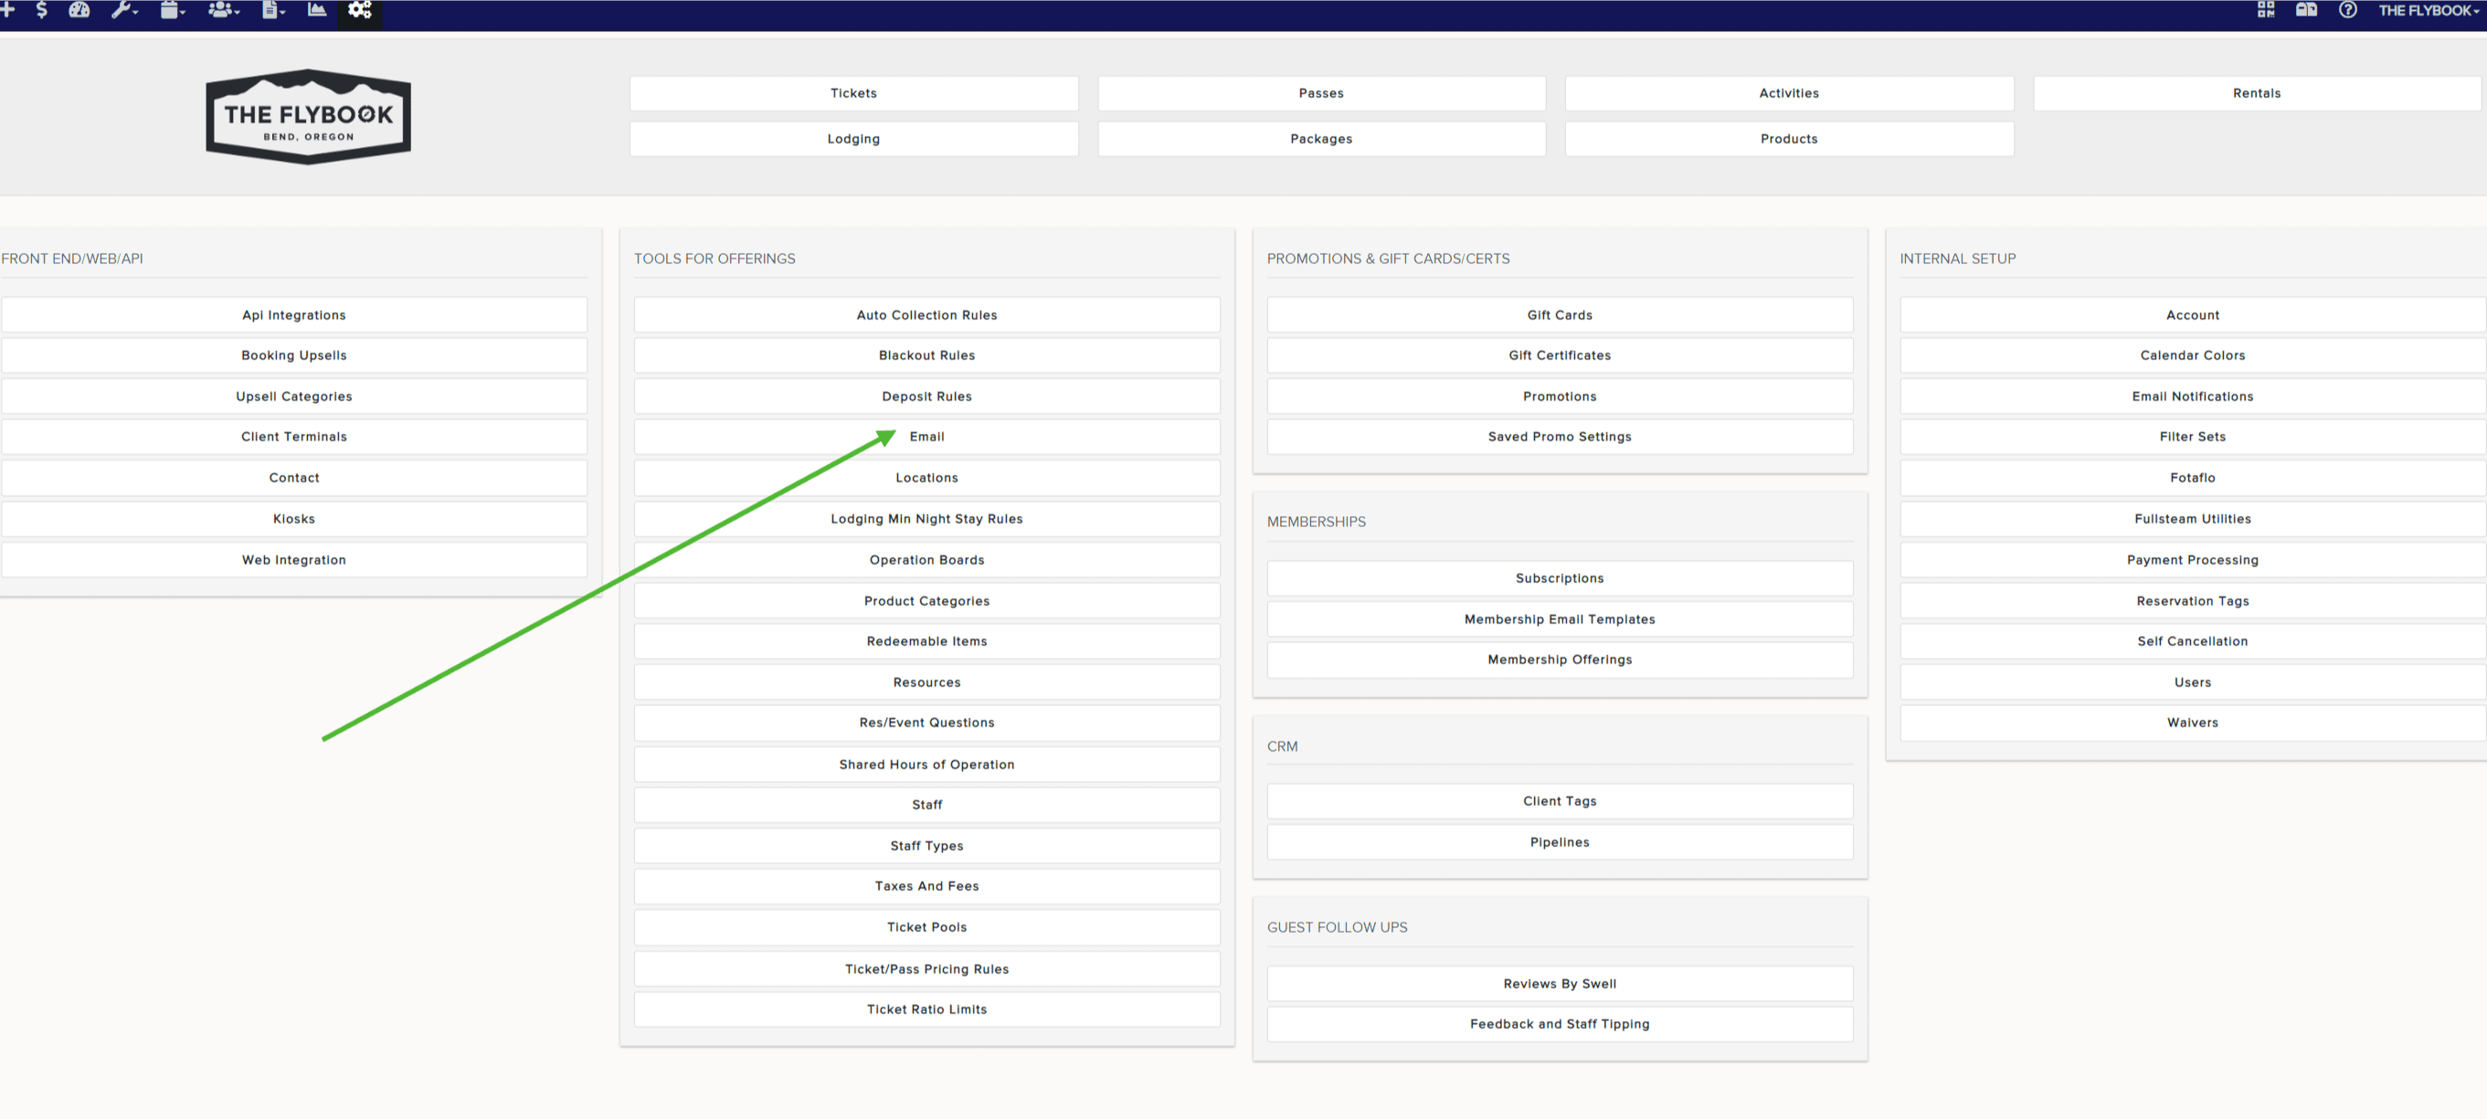Click the Email button under Tools for Offerings

coord(926,438)
